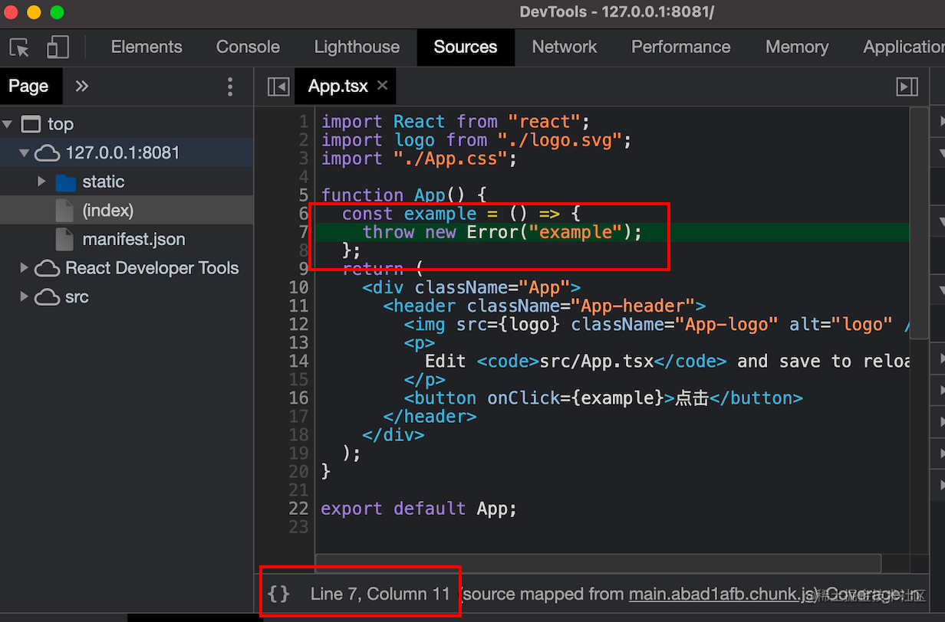Hide the navigator sidebar icon
The height and width of the screenshot is (622, 945).
pyautogui.click(x=278, y=87)
